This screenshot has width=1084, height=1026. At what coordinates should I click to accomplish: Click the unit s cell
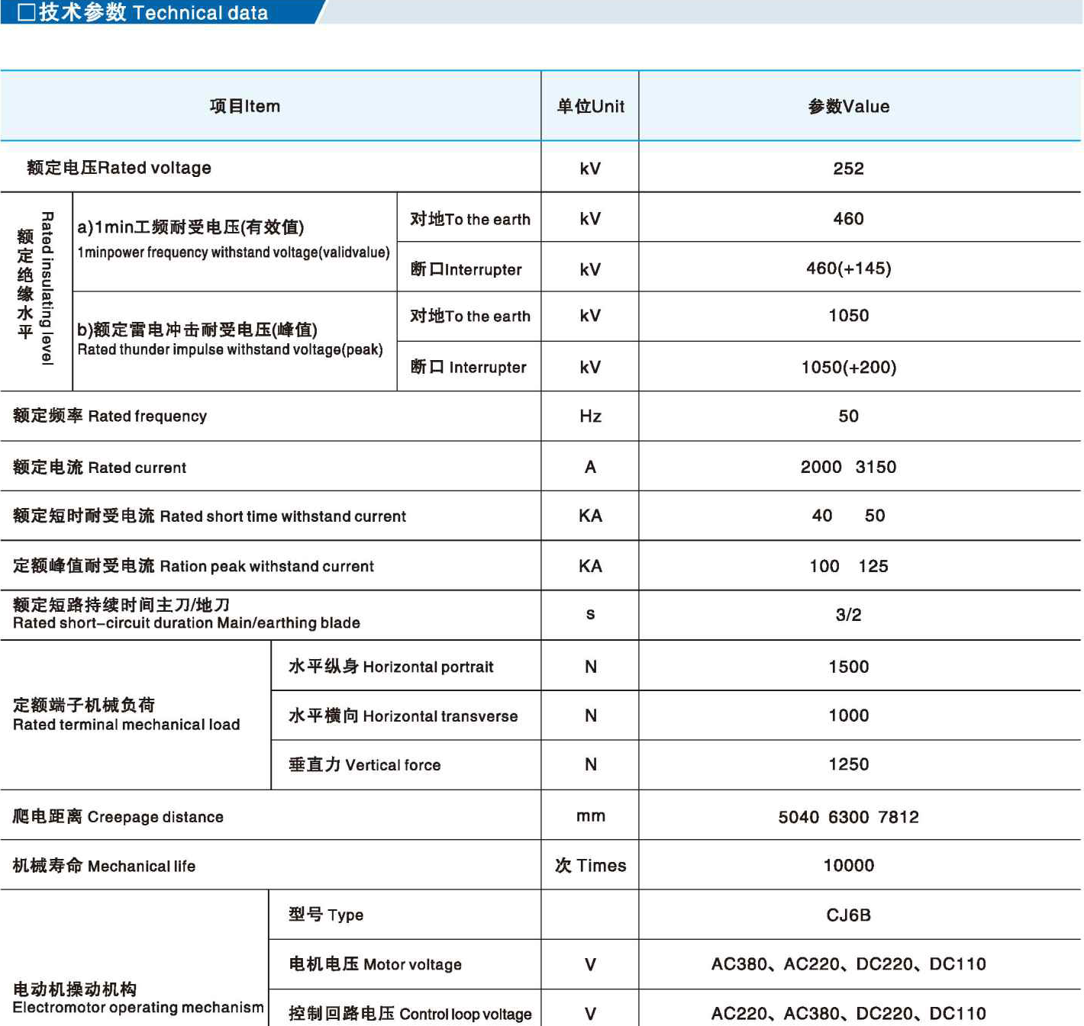click(590, 614)
